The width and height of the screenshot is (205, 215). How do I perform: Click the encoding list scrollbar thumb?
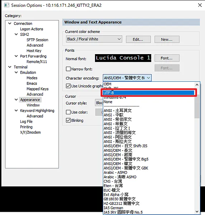pos(197,106)
